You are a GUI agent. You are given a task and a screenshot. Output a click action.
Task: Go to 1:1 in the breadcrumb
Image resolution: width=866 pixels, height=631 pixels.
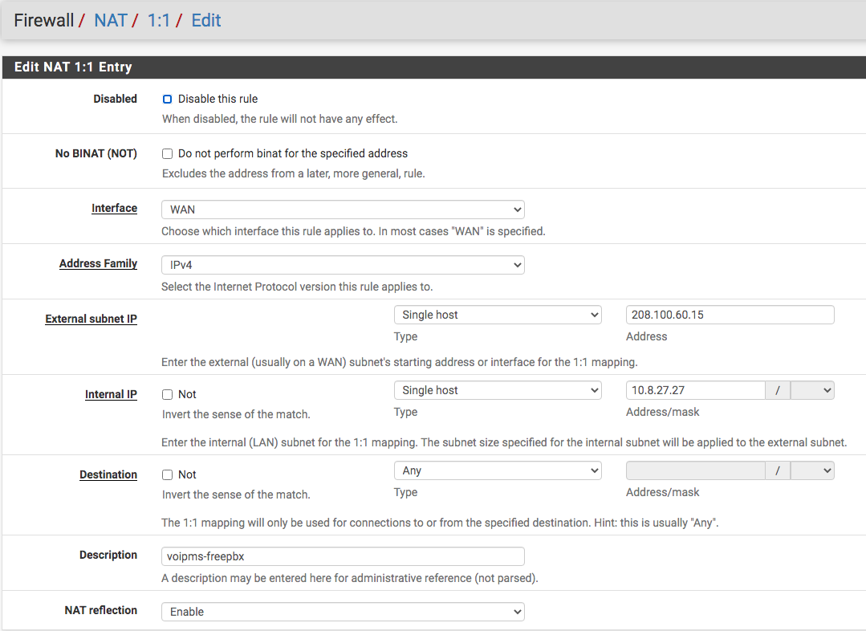[x=158, y=20]
